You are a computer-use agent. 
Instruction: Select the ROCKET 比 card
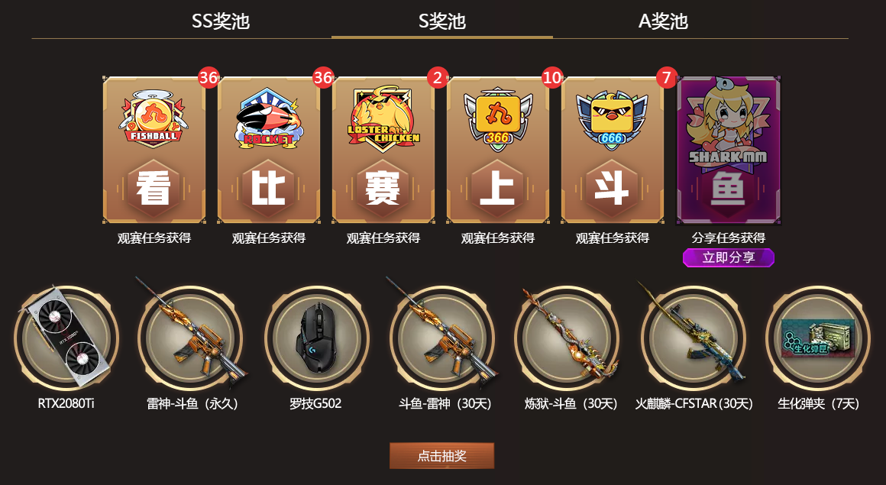[x=268, y=150]
